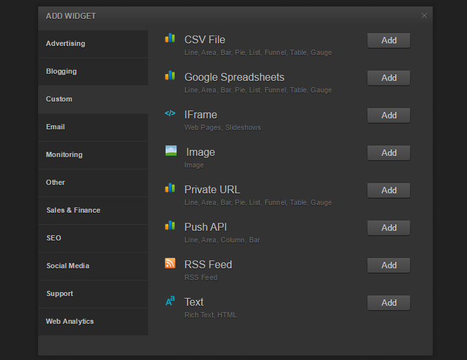
Task: Add the Push API widget
Action: click(389, 228)
